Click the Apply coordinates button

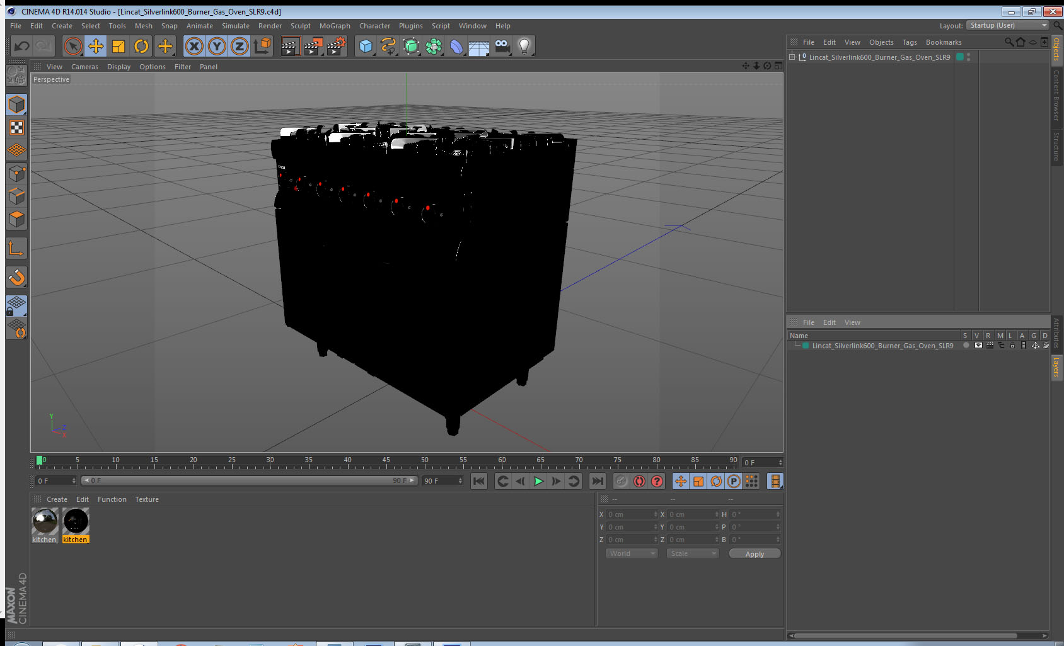755,553
